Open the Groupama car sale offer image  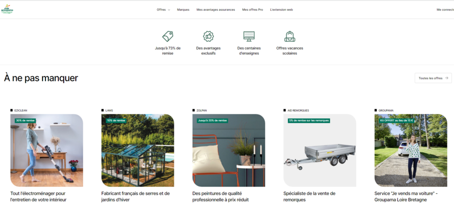tap(411, 150)
